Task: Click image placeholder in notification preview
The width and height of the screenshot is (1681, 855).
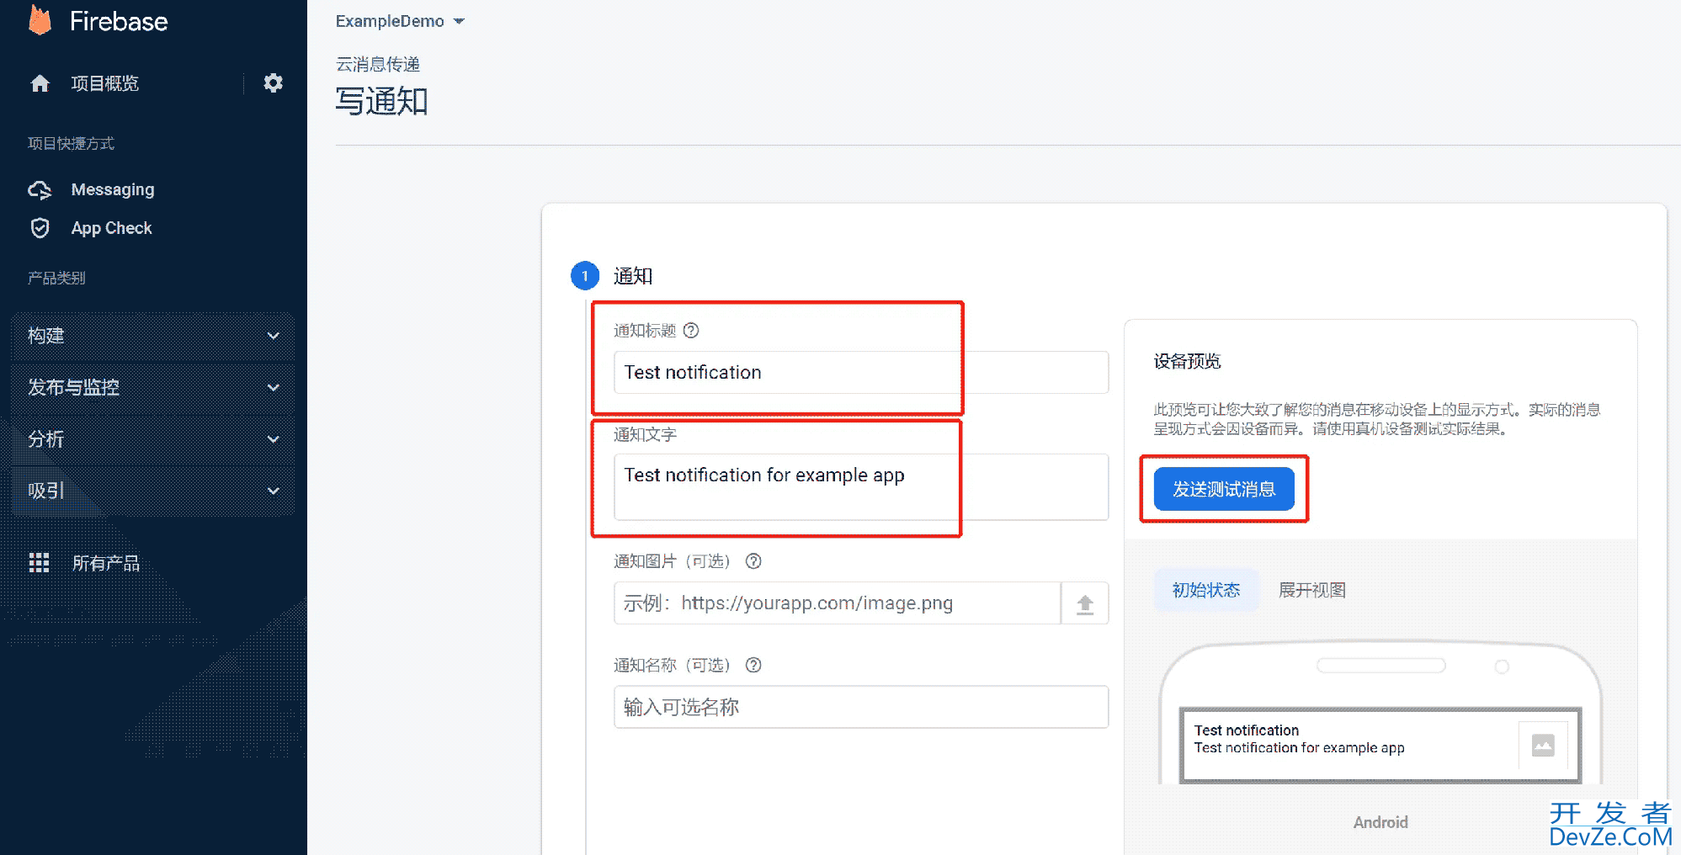Action: 1543,746
